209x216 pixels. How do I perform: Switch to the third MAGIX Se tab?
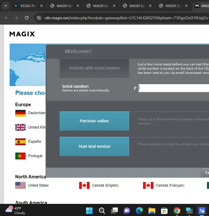[137, 6]
